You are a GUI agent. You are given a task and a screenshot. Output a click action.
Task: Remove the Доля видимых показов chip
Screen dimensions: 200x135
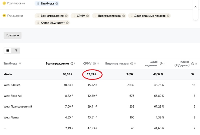click(x=168, y=16)
